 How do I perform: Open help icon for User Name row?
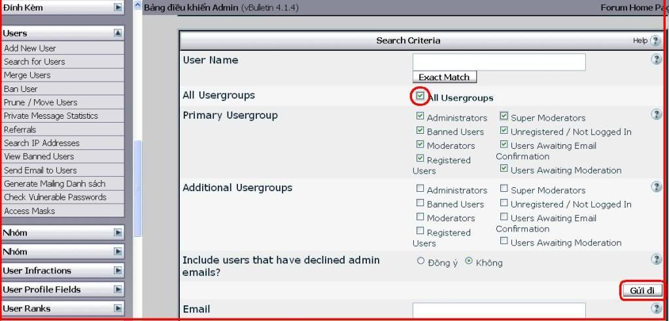[x=656, y=59]
